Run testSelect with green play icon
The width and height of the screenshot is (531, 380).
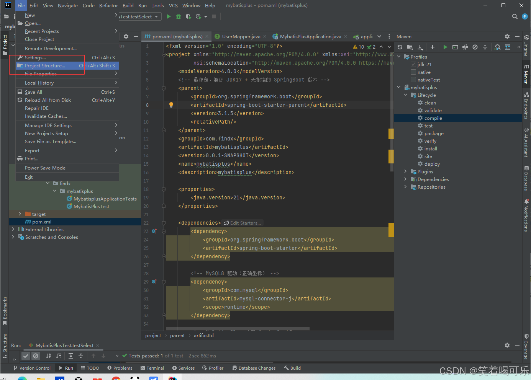click(x=169, y=16)
